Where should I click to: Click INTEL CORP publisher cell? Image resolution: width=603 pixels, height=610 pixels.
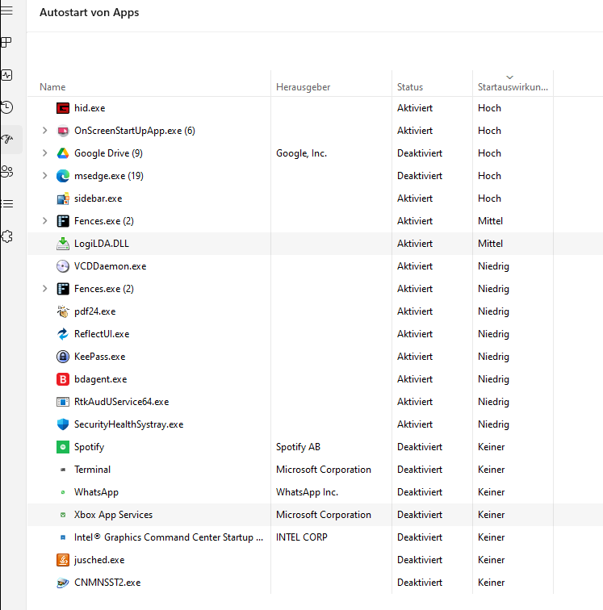point(302,537)
